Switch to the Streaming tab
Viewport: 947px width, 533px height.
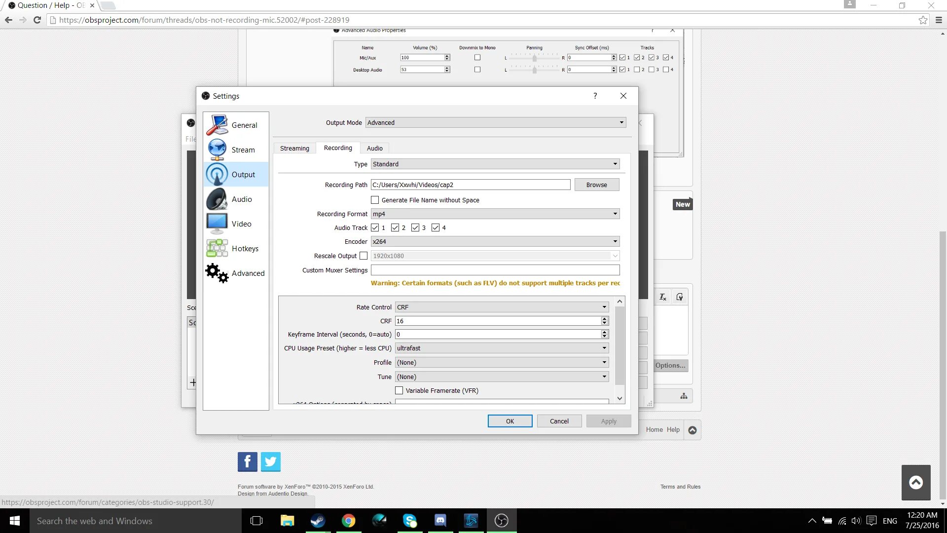point(294,148)
